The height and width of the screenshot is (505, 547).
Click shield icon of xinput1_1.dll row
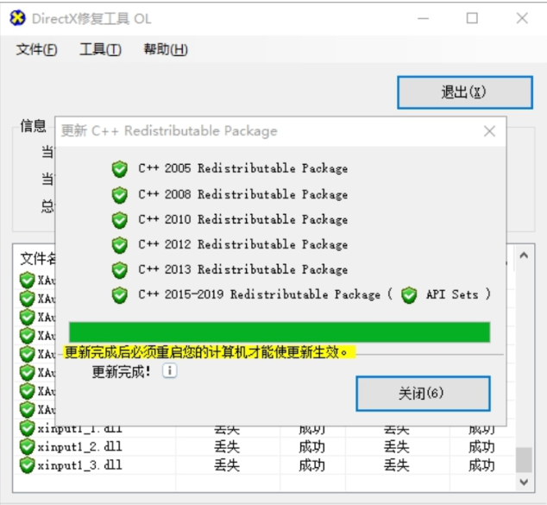[27, 428]
